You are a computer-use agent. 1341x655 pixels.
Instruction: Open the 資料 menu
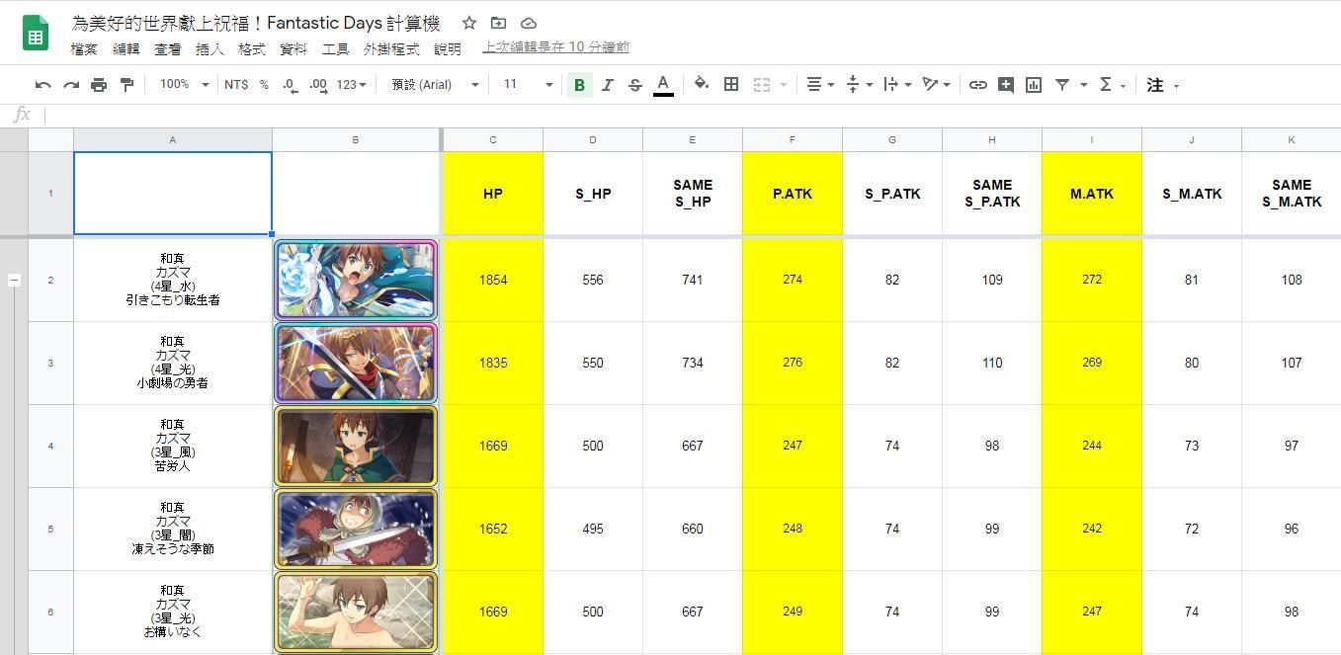(293, 48)
